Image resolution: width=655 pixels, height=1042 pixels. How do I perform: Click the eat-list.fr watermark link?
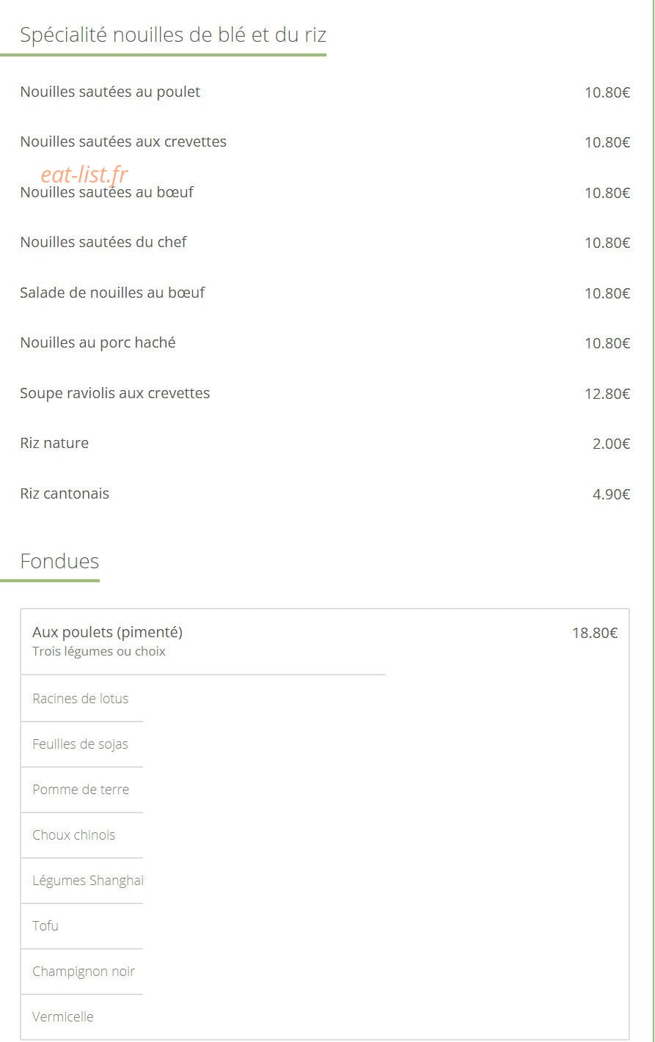pyautogui.click(x=84, y=175)
